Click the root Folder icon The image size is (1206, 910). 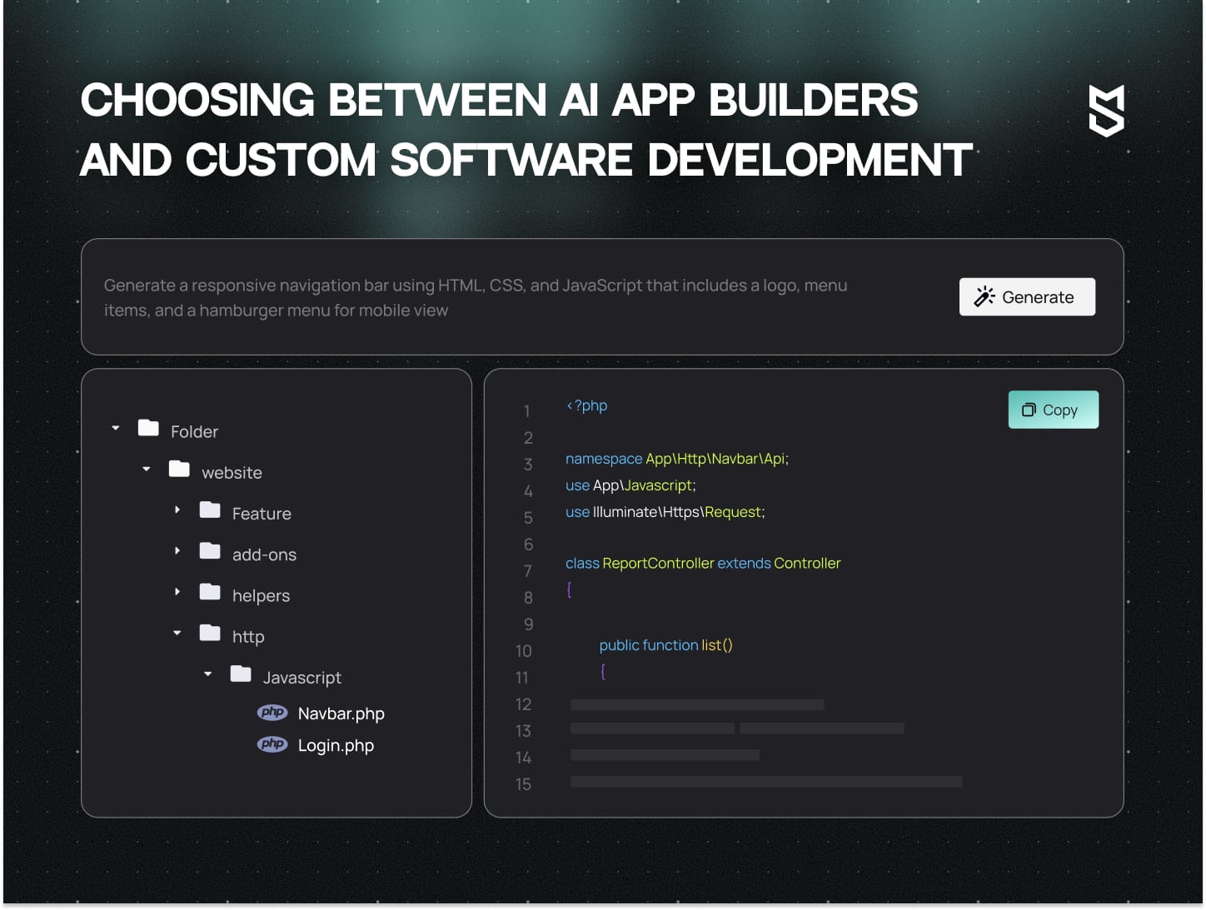pyautogui.click(x=148, y=428)
